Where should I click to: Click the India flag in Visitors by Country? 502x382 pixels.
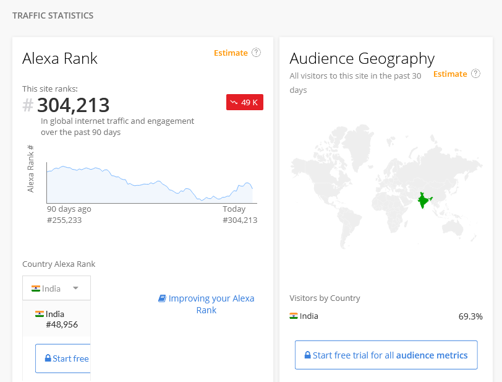click(294, 316)
